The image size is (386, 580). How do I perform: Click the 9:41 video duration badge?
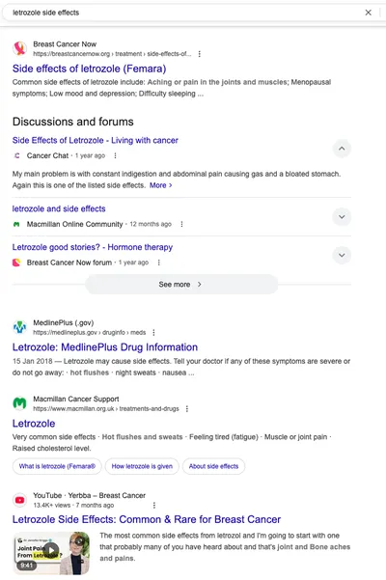[26, 566]
